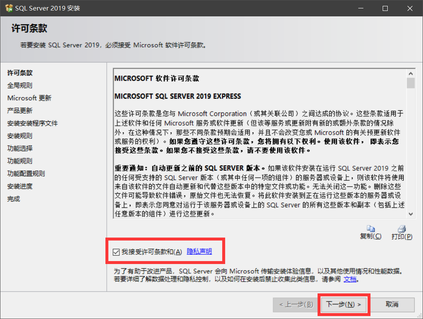Select the 安装进度 step in sidebar
The height and width of the screenshot is (319, 423).
[x=20, y=186]
